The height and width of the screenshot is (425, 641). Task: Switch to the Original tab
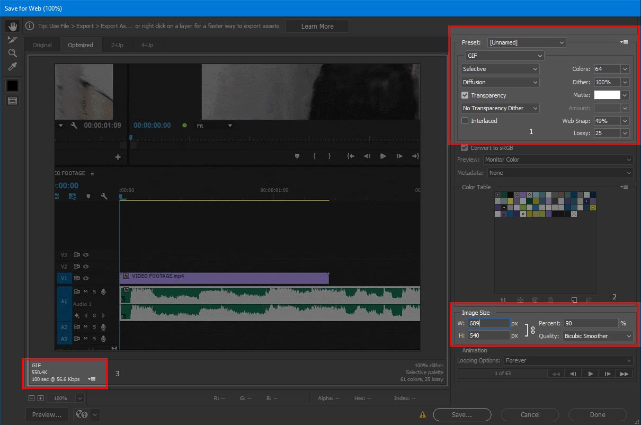(x=42, y=45)
